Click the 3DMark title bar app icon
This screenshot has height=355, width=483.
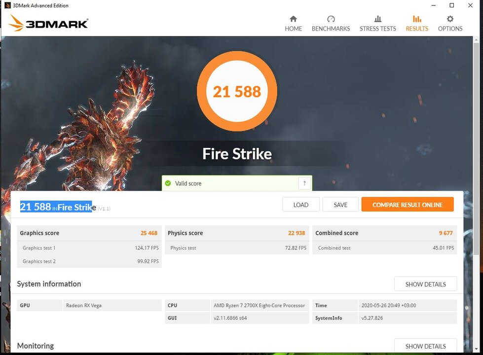tap(7, 5)
